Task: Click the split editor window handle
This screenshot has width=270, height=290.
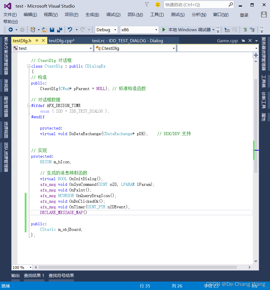Action: (256, 55)
